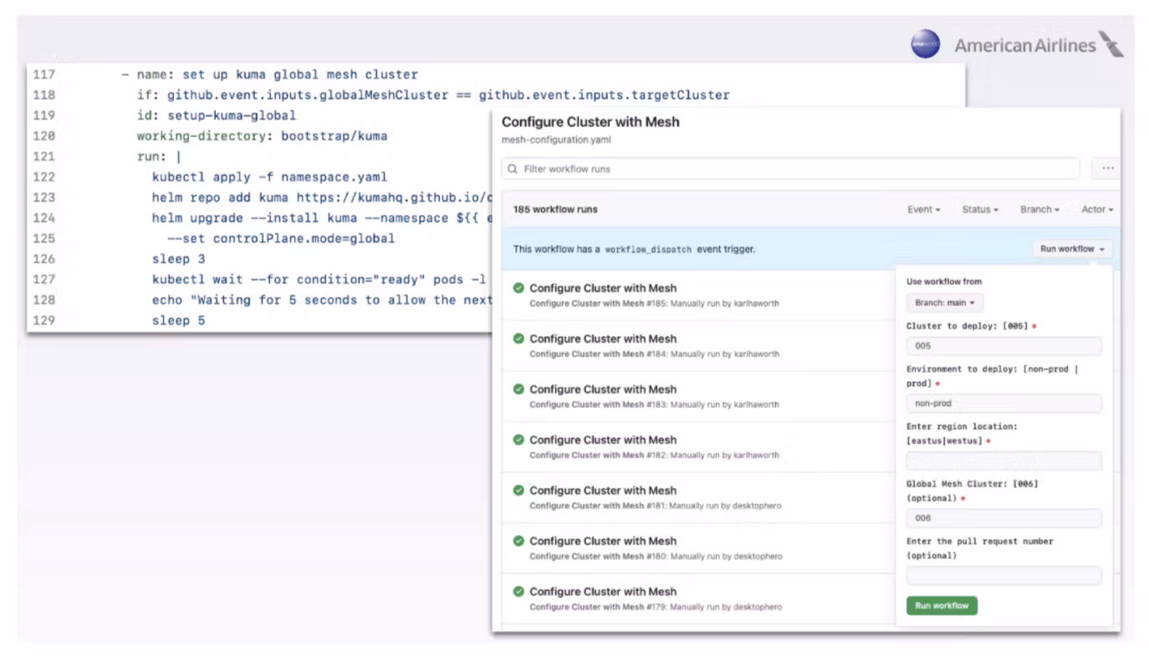This screenshot has height=672, width=1149.
Task: Expand the Event filter dropdown
Action: (x=923, y=210)
